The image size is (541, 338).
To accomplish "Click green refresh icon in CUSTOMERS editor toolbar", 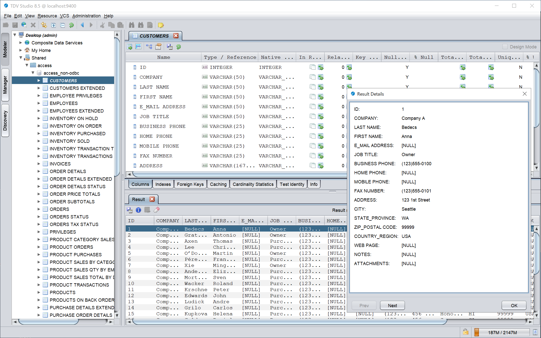I will click(178, 47).
